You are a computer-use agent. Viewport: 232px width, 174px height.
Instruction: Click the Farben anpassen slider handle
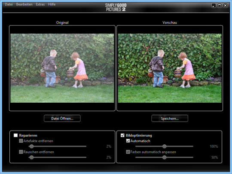164,157
